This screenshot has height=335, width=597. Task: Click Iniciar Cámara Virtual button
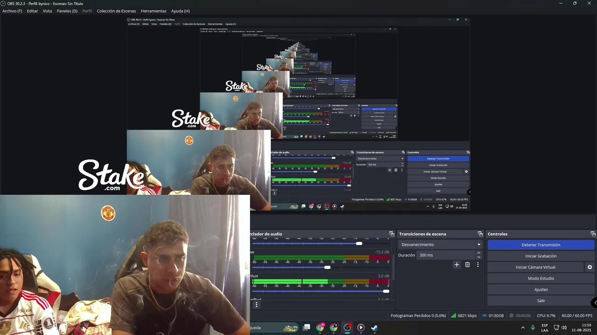coord(535,267)
